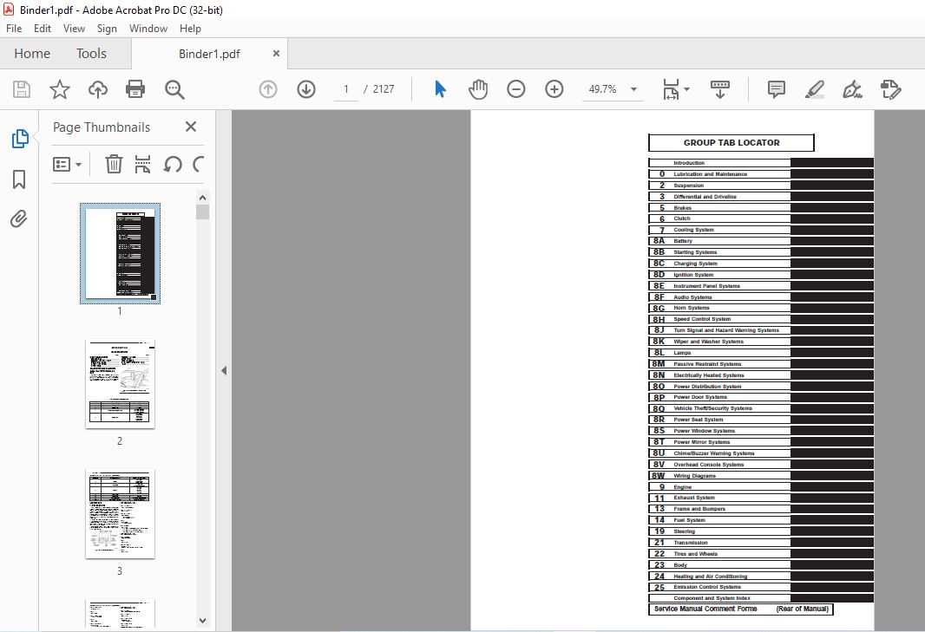Open the Sign menu
The width and height of the screenshot is (925, 632).
click(107, 29)
